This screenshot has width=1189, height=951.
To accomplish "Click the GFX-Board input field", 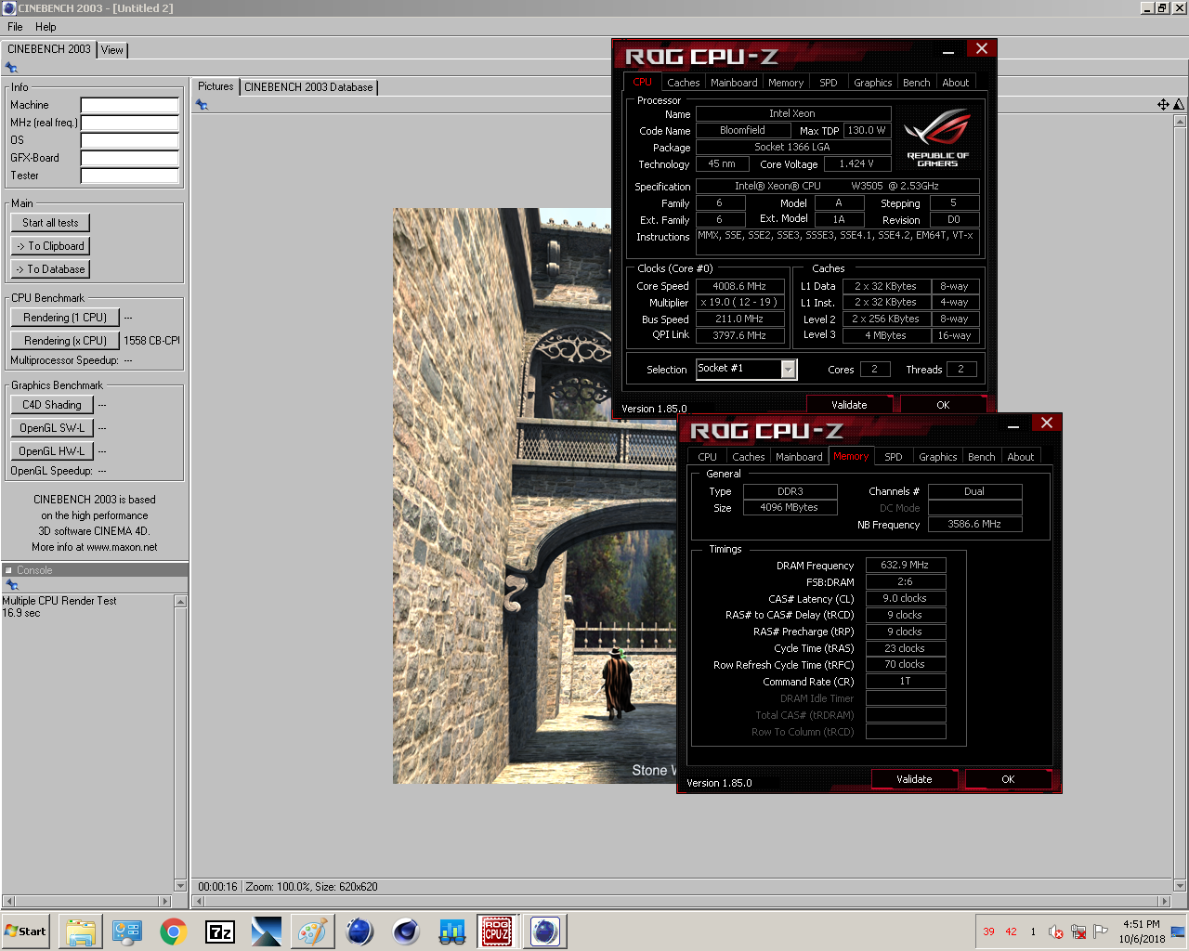I will [x=130, y=158].
